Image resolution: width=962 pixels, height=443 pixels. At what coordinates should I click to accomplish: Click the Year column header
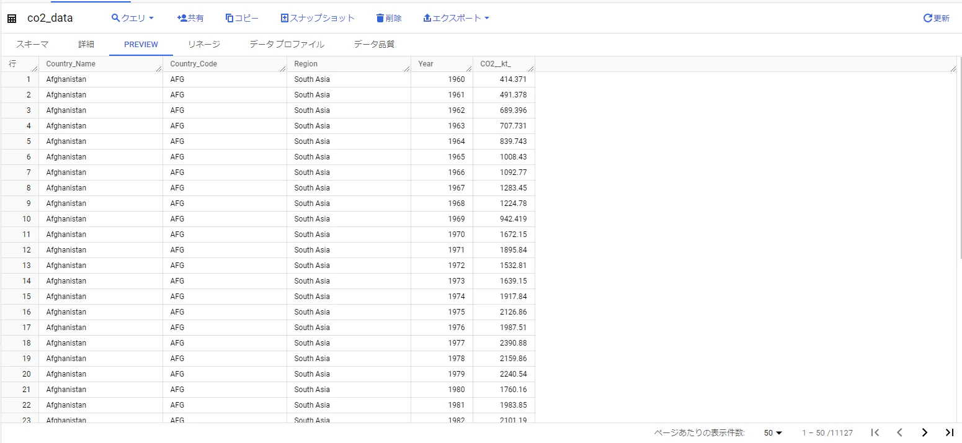pos(442,64)
